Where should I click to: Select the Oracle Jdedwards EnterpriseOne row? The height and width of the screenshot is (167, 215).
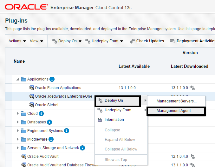63,96
